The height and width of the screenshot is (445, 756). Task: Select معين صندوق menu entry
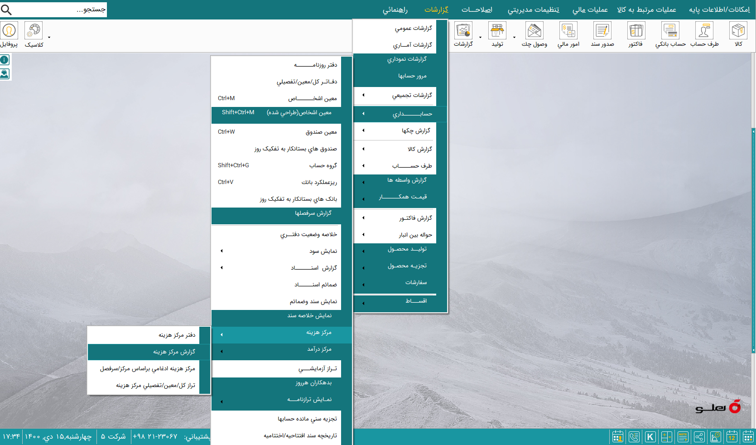click(x=276, y=132)
